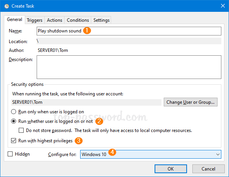
Task: Click orange step marker number 1
Action: [87, 31]
